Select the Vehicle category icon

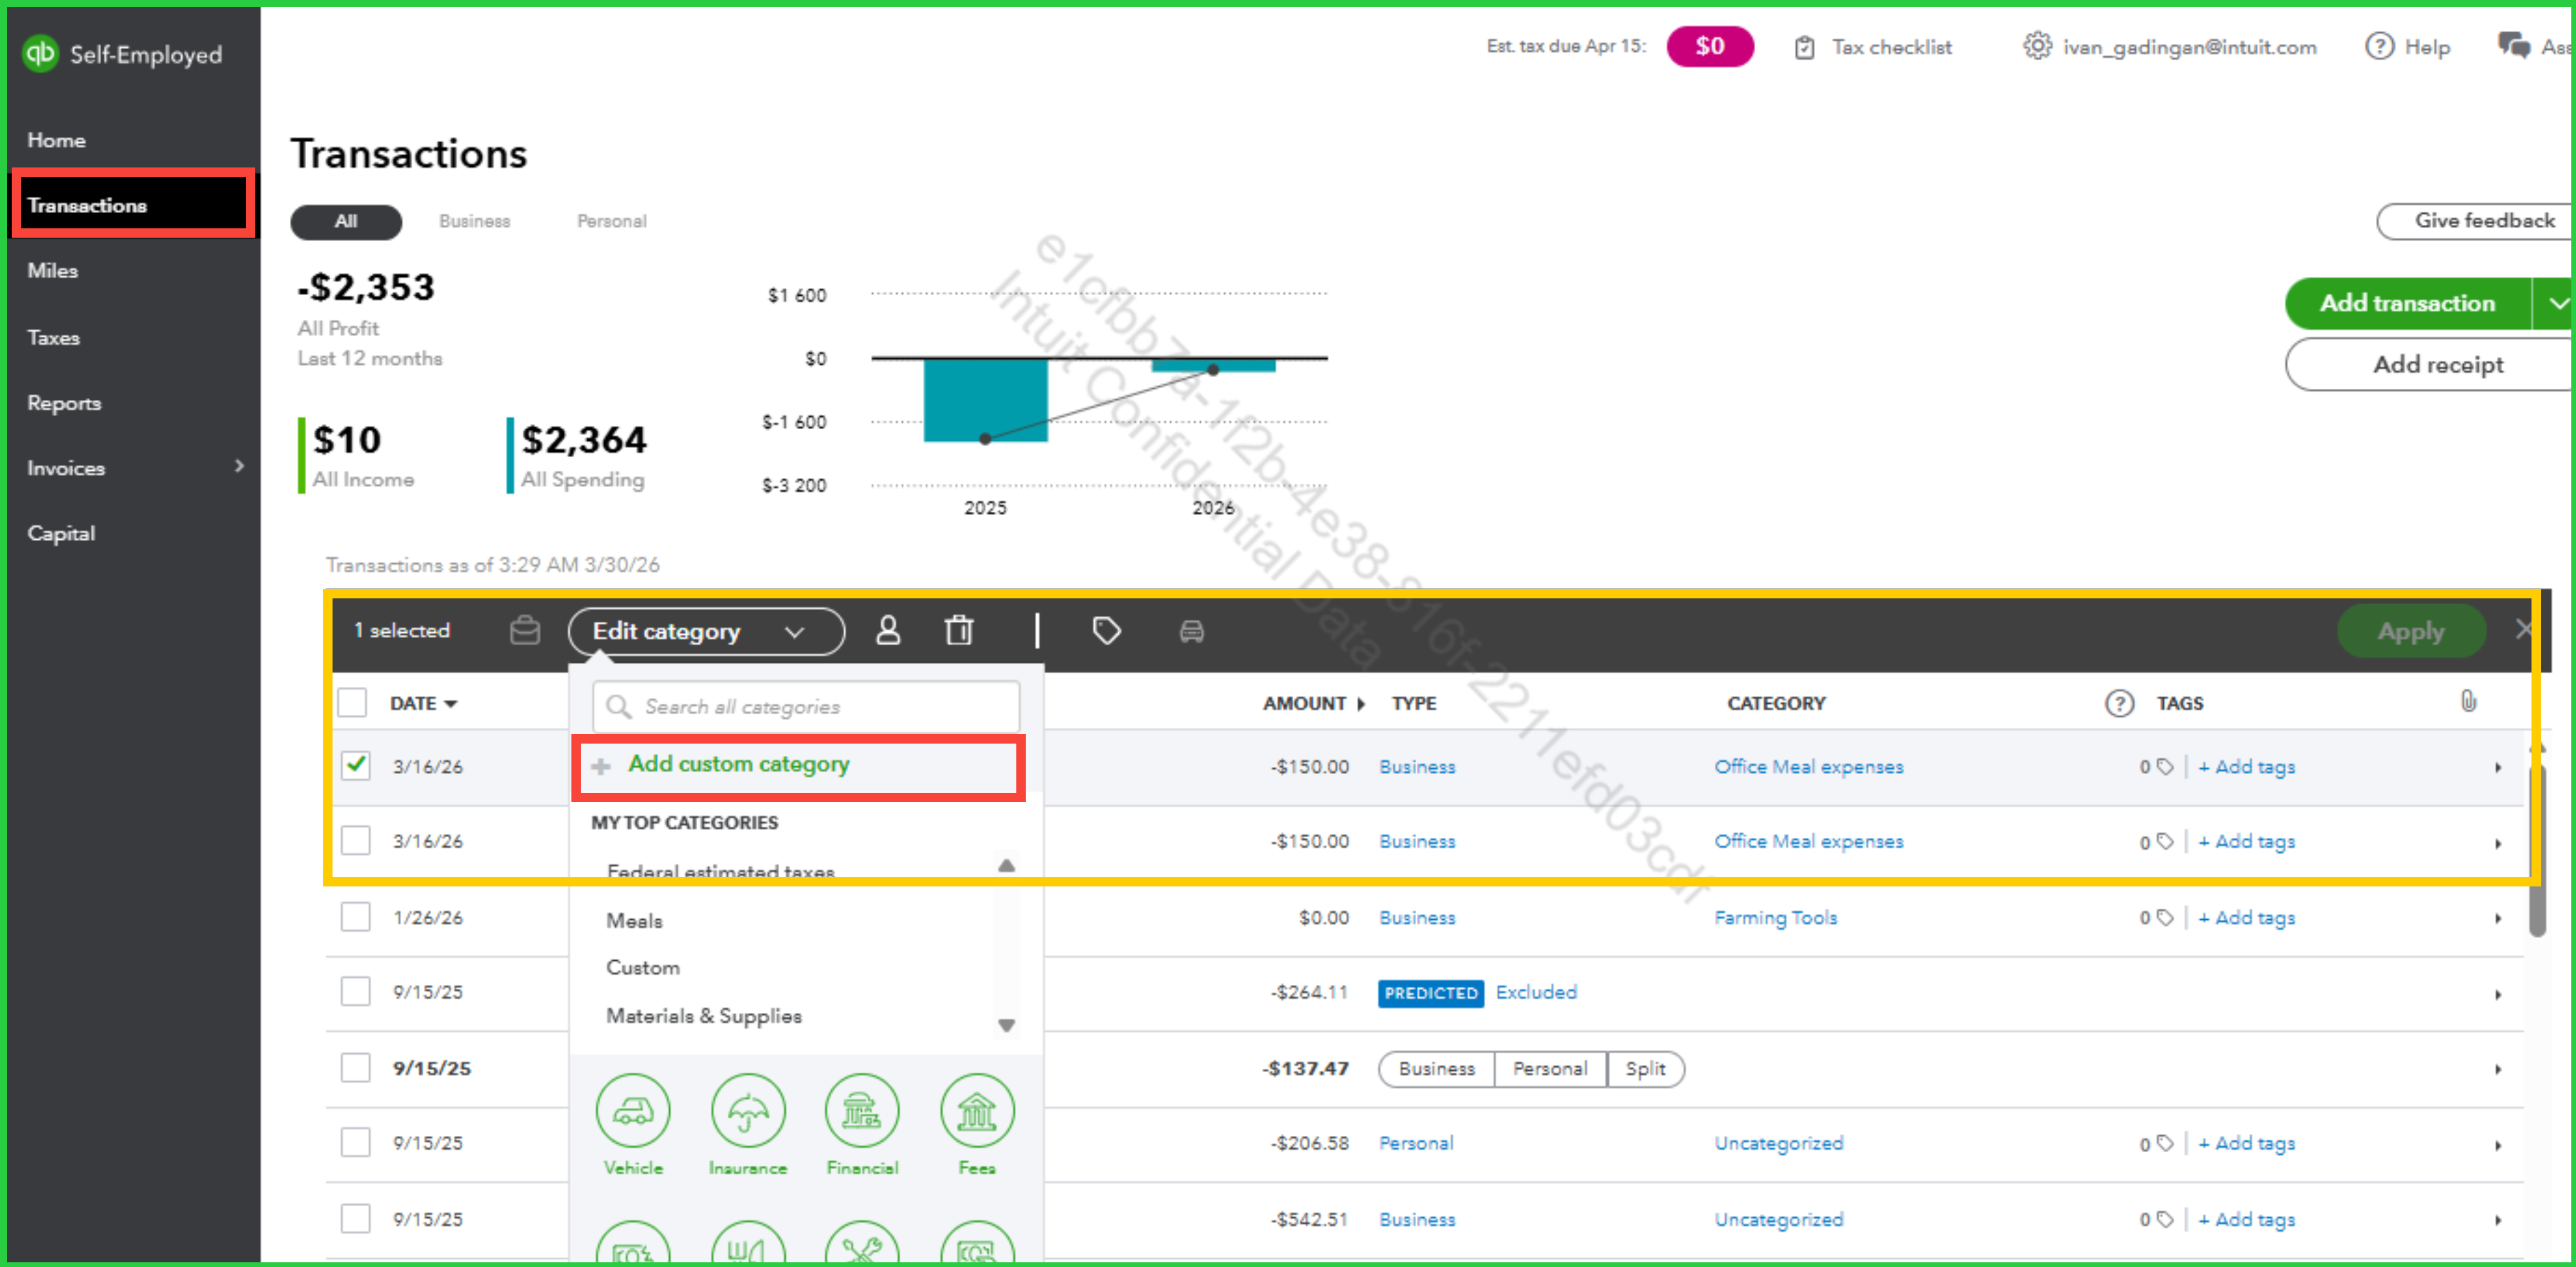(633, 1111)
